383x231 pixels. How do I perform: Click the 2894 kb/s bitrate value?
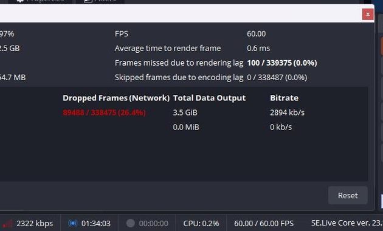287,112
